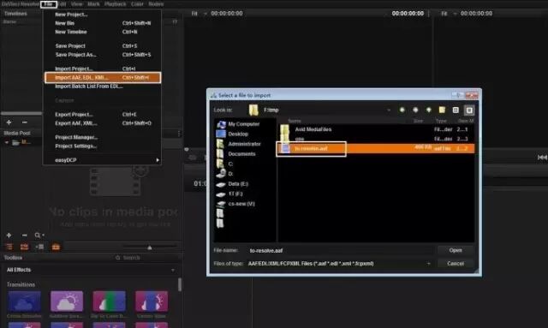Click the Open button
The width and height of the screenshot is (548, 328).
(x=456, y=250)
